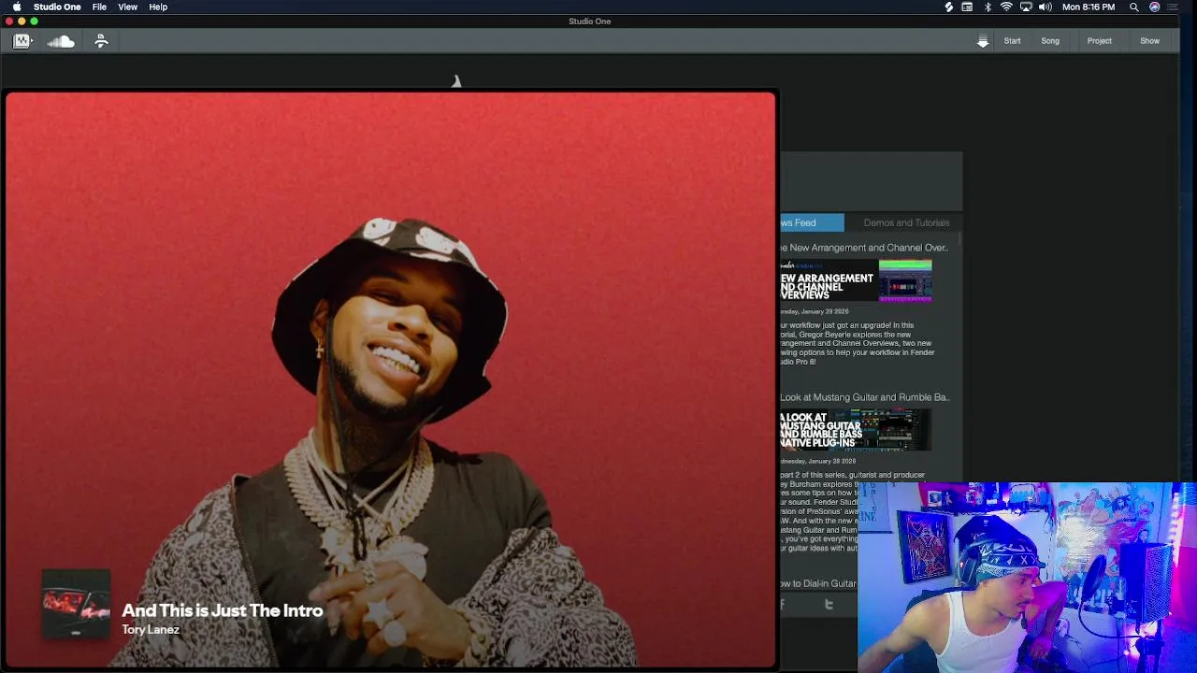Switch to the Show page
1197x673 pixels.
pos(1149,41)
